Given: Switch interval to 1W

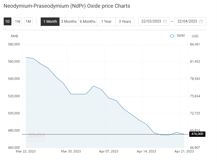Looking at the screenshot, I should 18,21.
